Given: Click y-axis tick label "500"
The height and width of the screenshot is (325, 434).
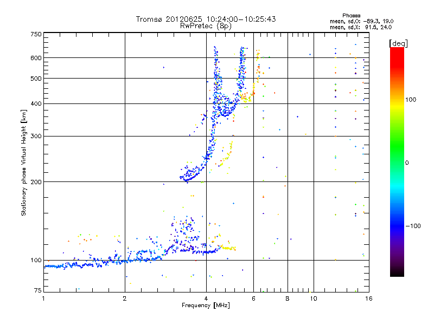Looking at the screenshot, I should click(x=36, y=79).
